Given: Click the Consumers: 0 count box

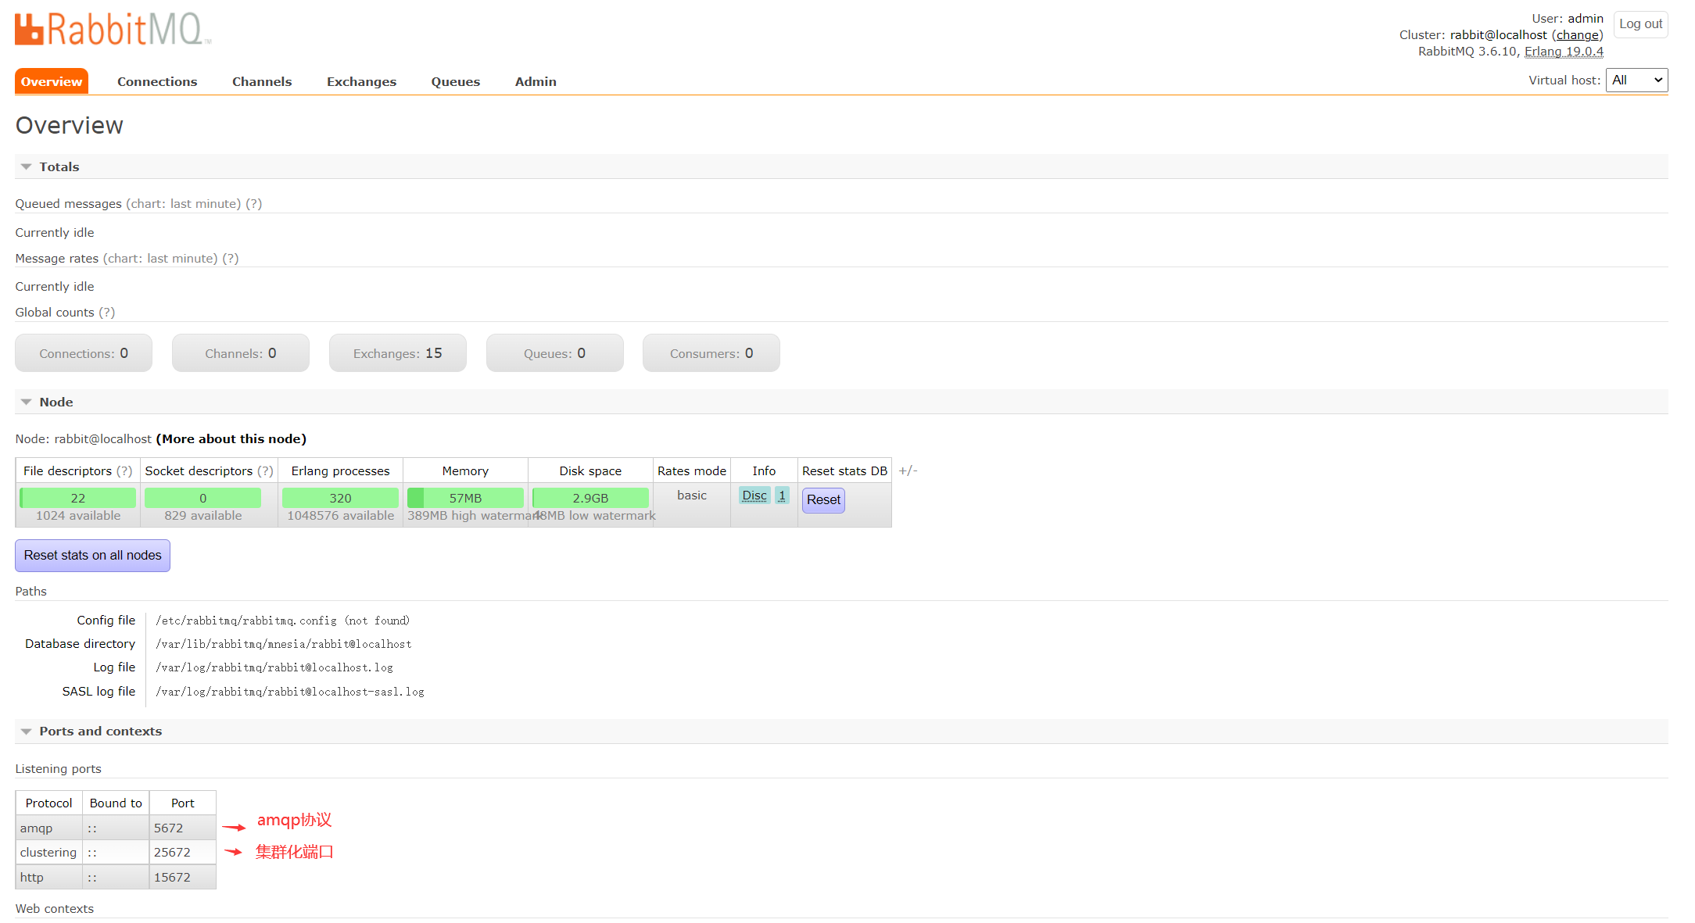Looking at the screenshot, I should (x=711, y=353).
